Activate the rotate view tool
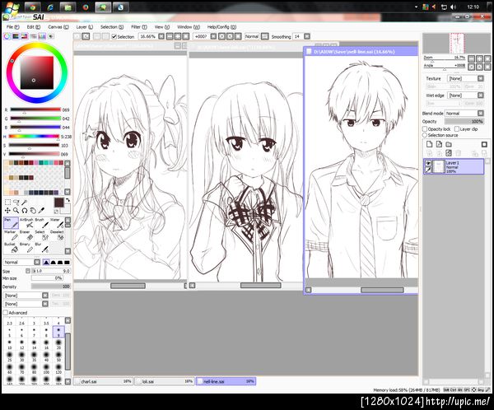 25,210
